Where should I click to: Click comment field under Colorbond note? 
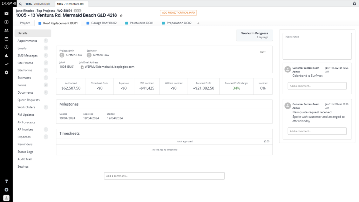tap(317, 86)
